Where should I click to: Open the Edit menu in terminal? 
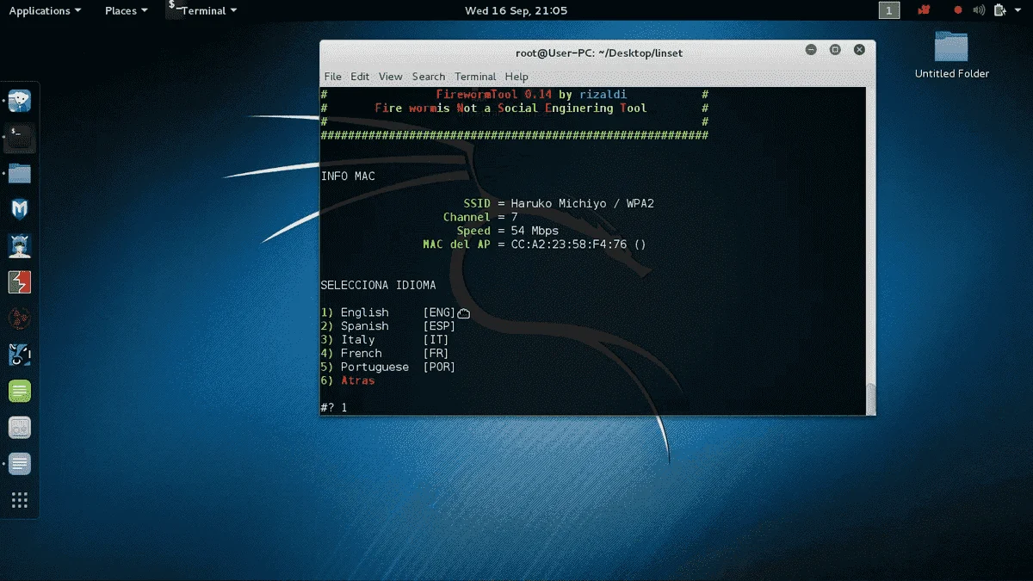pos(360,77)
